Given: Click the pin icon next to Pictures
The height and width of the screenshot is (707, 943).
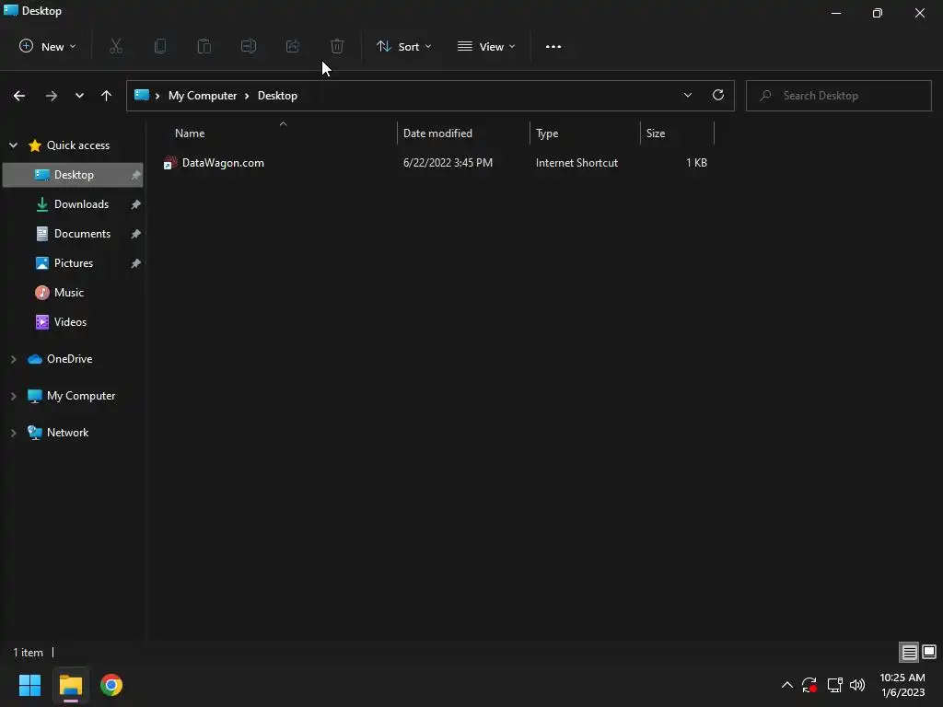Looking at the screenshot, I should [136, 263].
